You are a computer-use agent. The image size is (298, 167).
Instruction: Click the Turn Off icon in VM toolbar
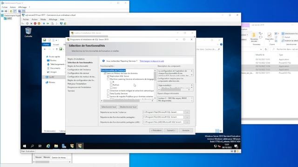coord(31,24)
